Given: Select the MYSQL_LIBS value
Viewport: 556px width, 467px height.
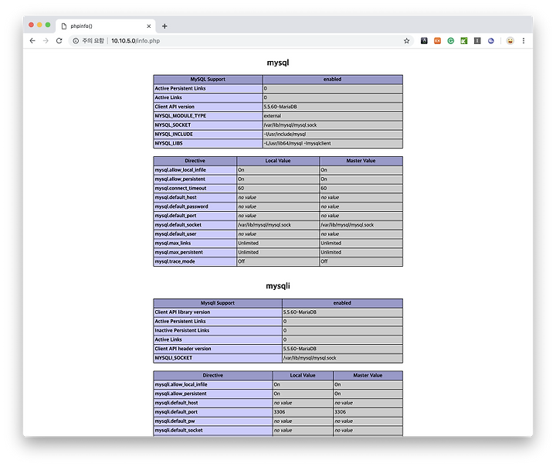Looking at the screenshot, I should 297,144.
